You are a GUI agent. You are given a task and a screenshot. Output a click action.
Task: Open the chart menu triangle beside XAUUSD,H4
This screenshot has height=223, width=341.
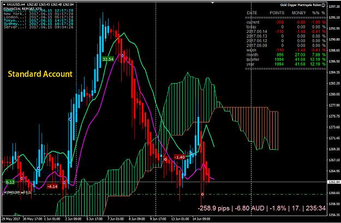point(4,4)
